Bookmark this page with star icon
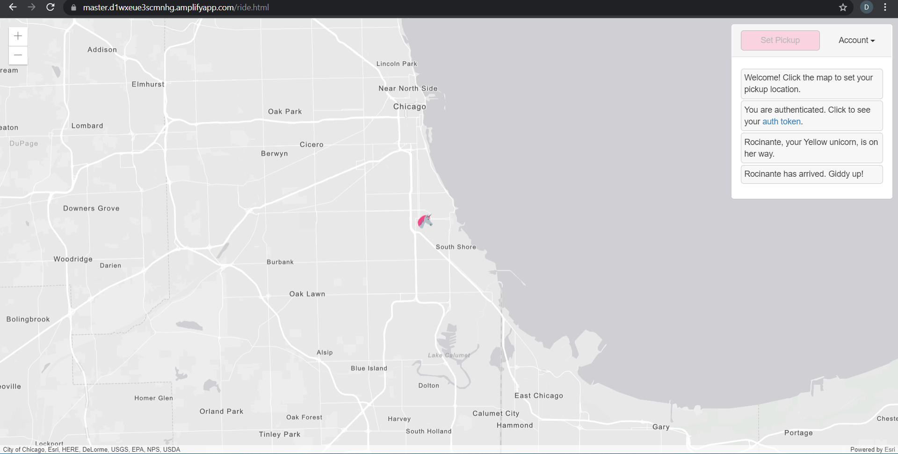The height and width of the screenshot is (454, 898). click(843, 7)
